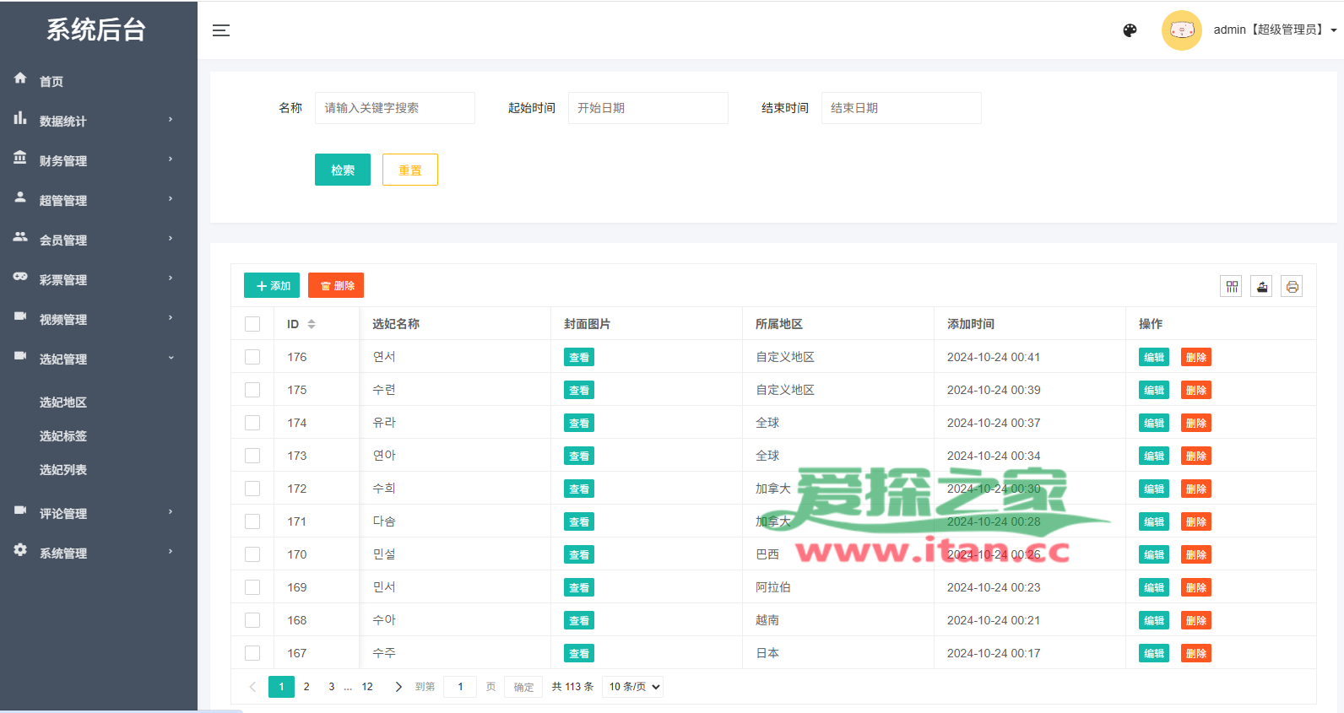Open admin 超级管理员 account dropdown
1344x713 pixels.
pos(1275,30)
